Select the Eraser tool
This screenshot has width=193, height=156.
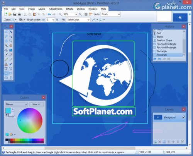click(x=11, y=55)
